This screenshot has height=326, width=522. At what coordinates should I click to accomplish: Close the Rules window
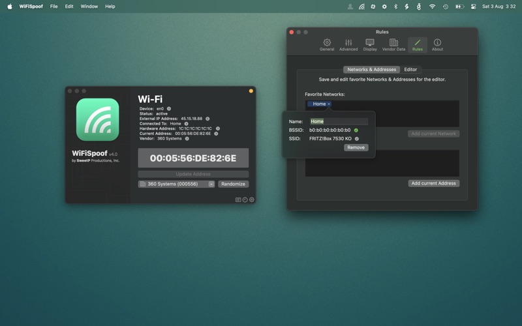click(x=292, y=32)
